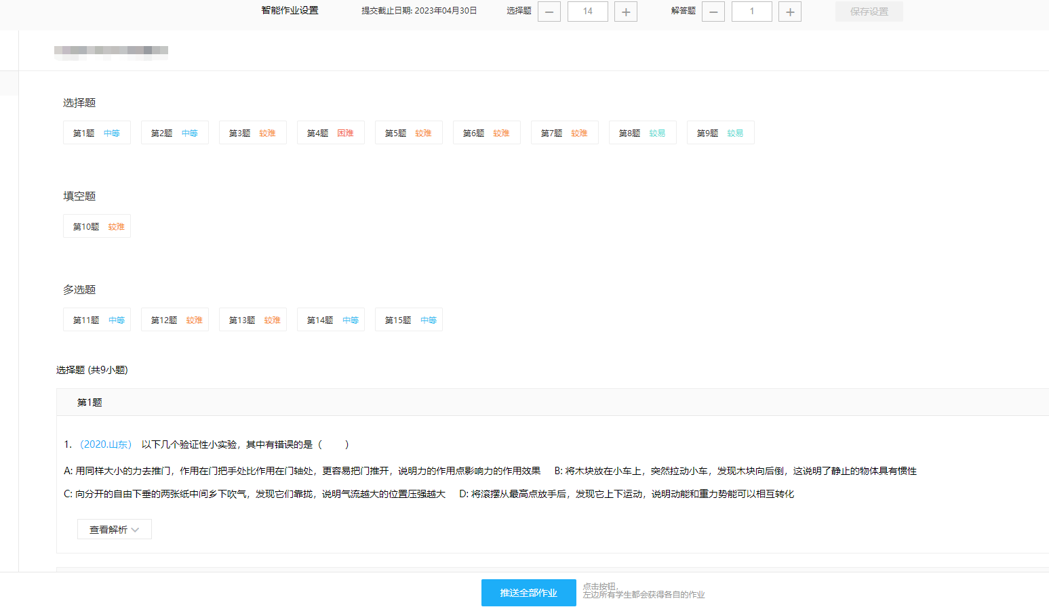Select question tag 第15题 中等
The width and height of the screenshot is (1049, 607).
[408, 320]
